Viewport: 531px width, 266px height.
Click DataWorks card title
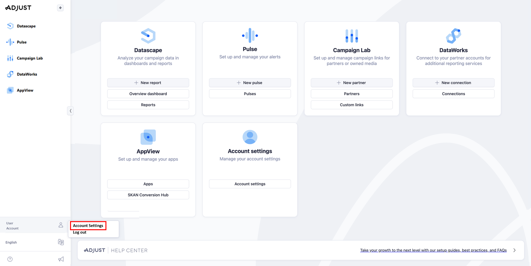[x=453, y=50]
